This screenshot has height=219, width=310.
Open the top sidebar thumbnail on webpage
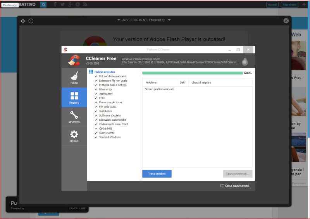pyautogui.click(x=298, y=55)
